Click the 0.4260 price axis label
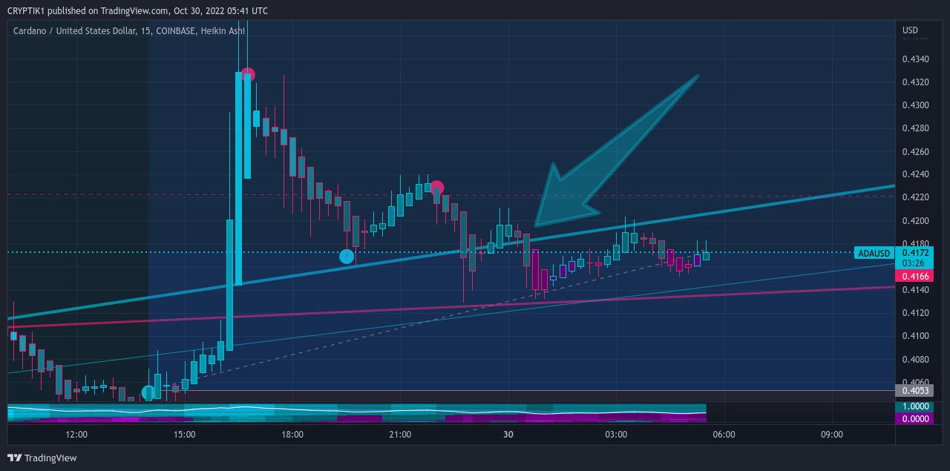 pyautogui.click(x=914, y=151)
